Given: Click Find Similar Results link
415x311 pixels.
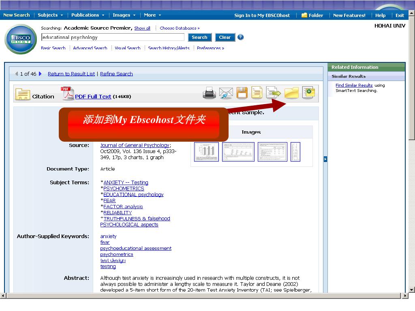Looking at the screenshot, I should click(354, 85).
